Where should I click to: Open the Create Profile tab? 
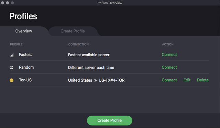click(x=73, y=31)
